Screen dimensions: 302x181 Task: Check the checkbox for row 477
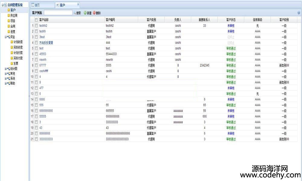coord(36,88)
